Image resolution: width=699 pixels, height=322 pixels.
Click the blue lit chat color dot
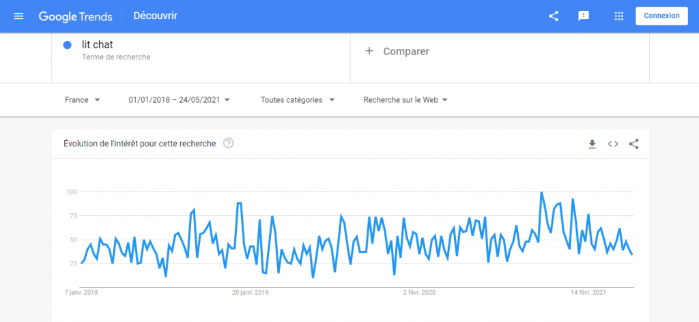point(68,45)
